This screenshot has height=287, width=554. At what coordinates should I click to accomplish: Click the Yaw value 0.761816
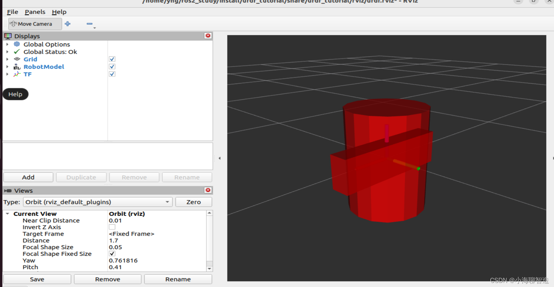click(x=123, y=260)
